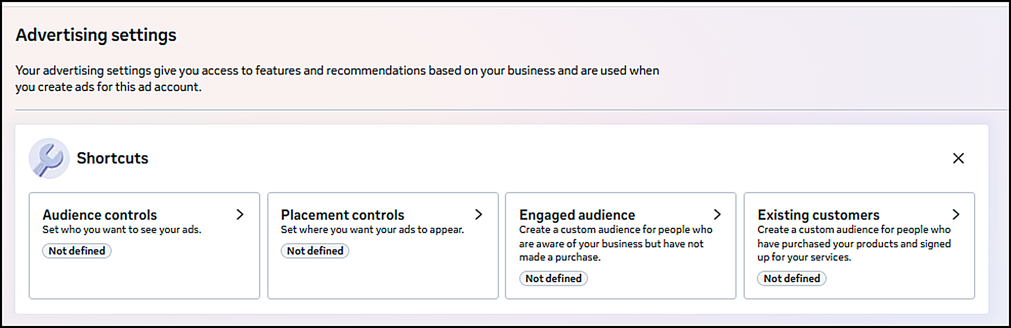Expand the Engaged audience chevron arrow

[x=717, y=215]
